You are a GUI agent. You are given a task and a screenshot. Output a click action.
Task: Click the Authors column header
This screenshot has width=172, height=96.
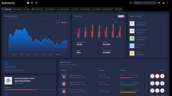tap(64, 70)
